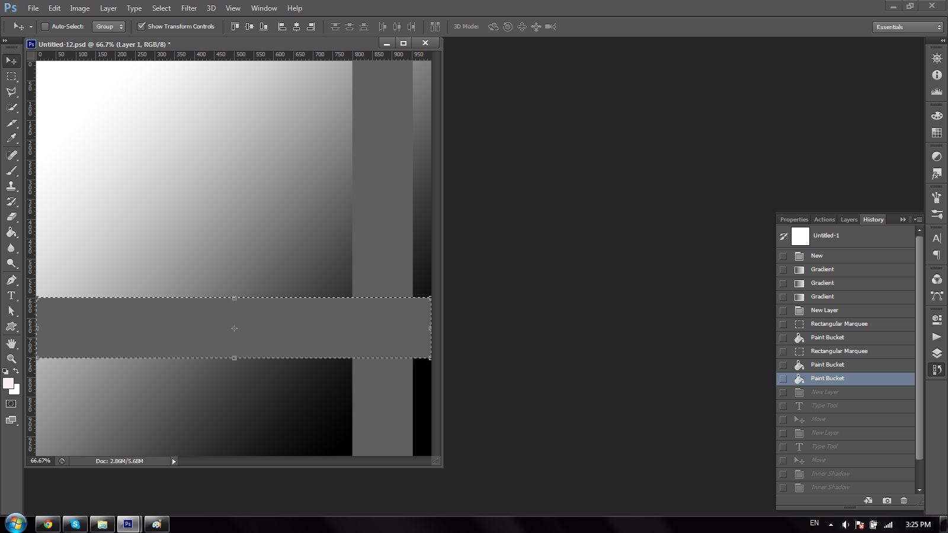This screenshot has width=948, height=533.
Task: Open the Group auto-select dropdown
Action: tap(109, 27)
